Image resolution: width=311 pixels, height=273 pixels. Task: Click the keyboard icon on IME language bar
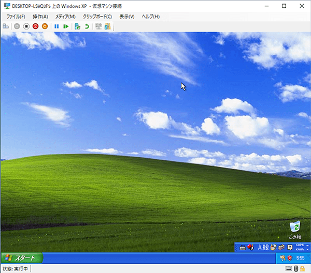coord(243,248)
